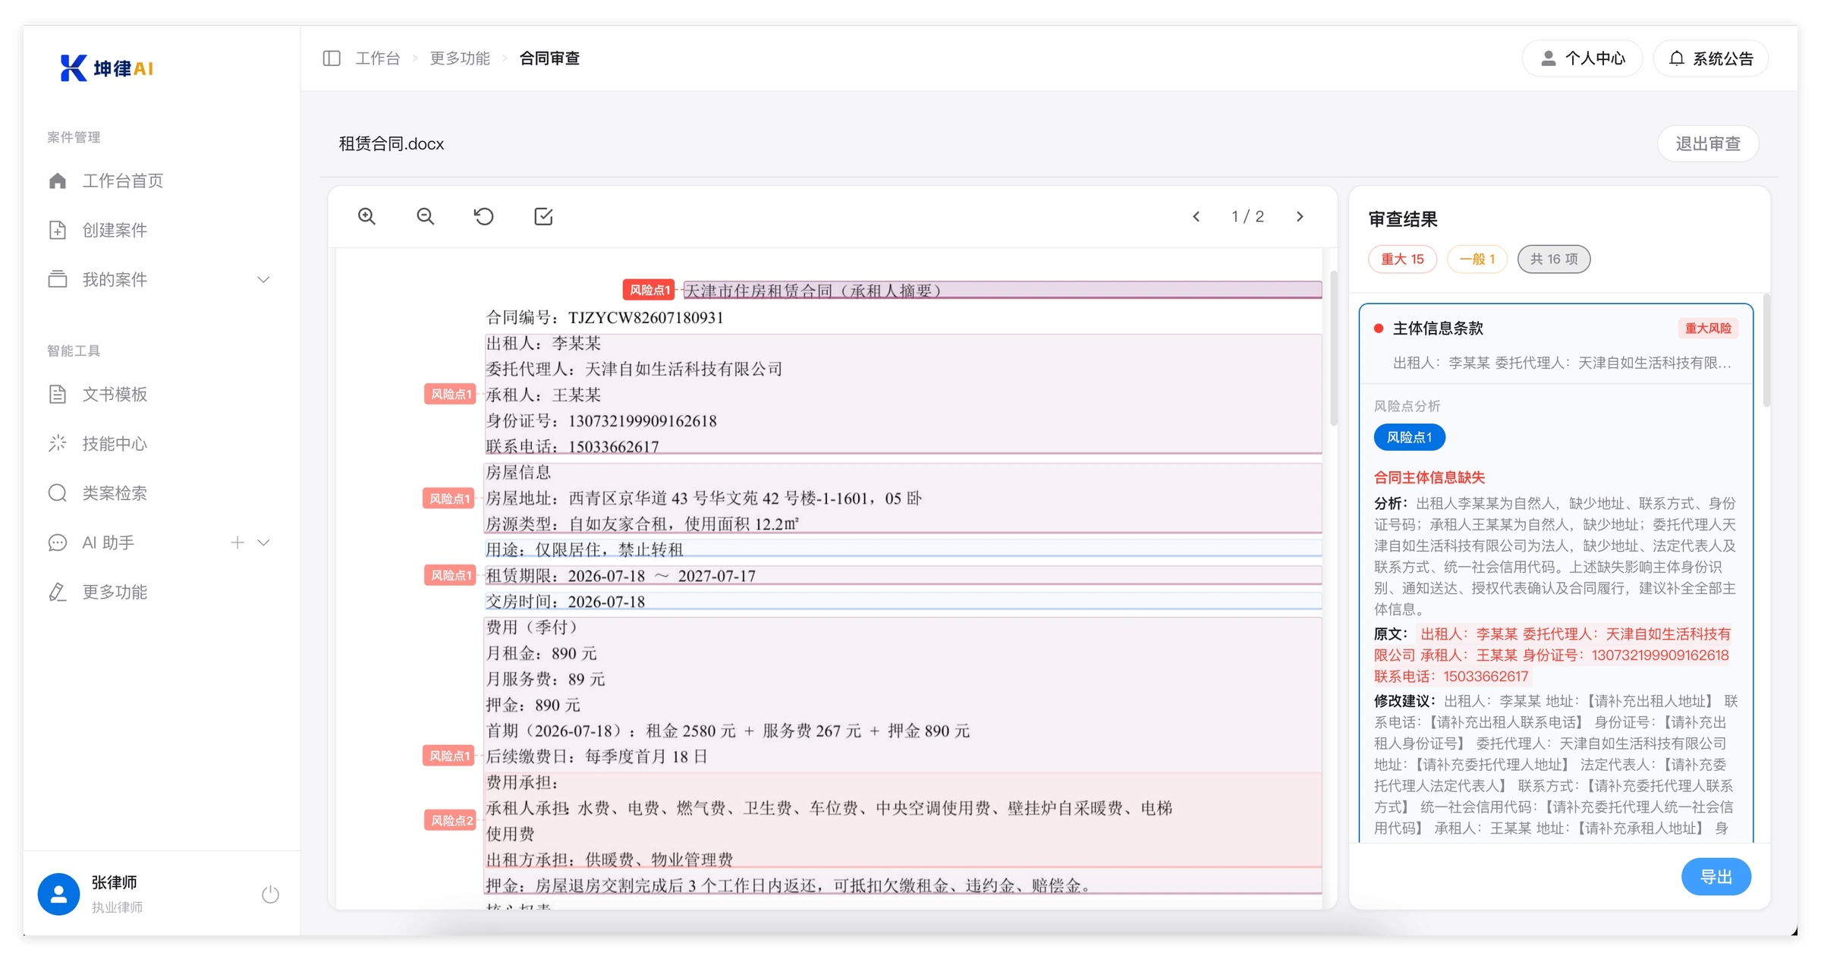
Task: Go to previous document page arrow
Action: [1196, 216]
